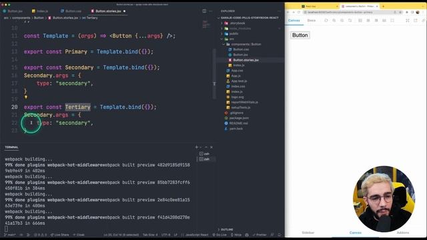
Task: Click the rendered Button in the canvas
Action: 300,35
